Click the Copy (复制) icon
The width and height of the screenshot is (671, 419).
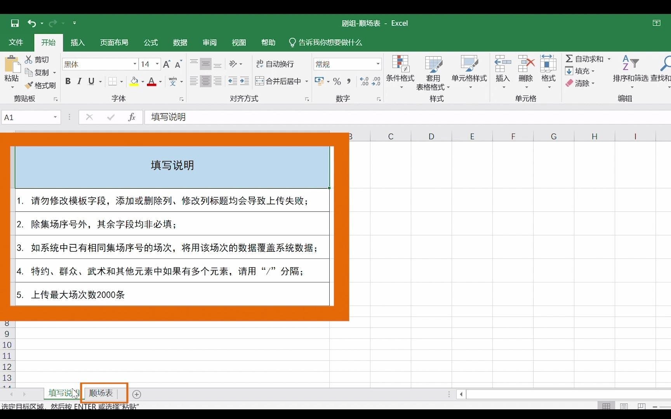pos(28,72)
